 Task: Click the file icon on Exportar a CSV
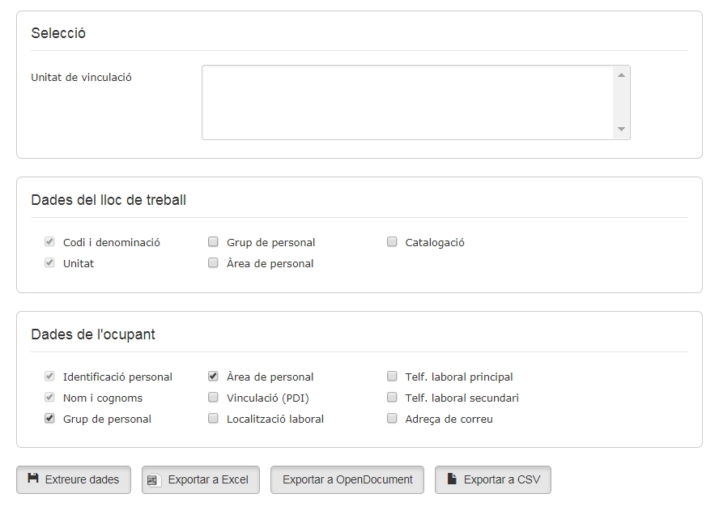tap(452, 479)
